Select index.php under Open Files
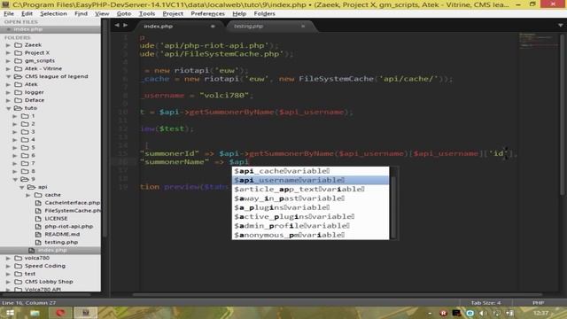Viewport: 567px width, 319px height. pyautogui.click(x=50, y=29)
